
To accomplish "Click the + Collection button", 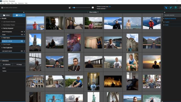I will 7,65.
